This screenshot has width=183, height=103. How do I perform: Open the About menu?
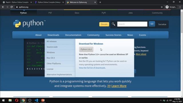38,35
